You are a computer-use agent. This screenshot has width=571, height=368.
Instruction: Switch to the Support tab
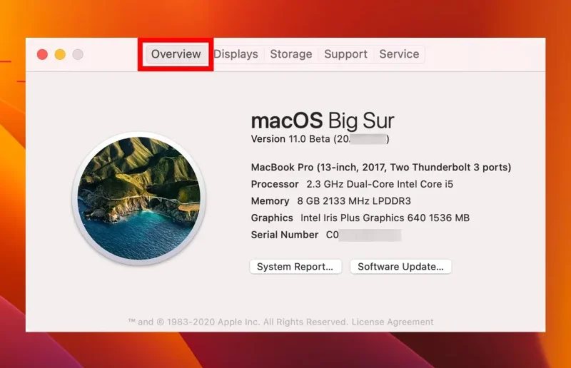point(345,54)
